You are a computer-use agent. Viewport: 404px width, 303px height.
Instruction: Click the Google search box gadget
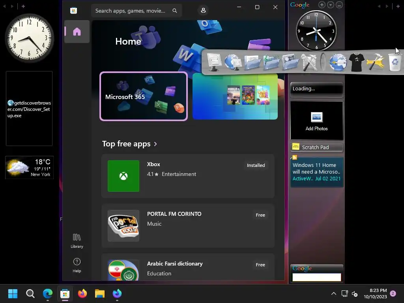pos(317,277)
